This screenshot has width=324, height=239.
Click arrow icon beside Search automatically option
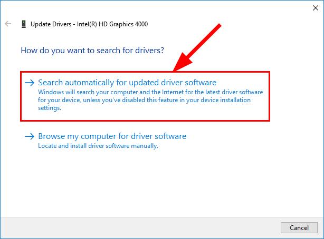click(x=30, y=83)
